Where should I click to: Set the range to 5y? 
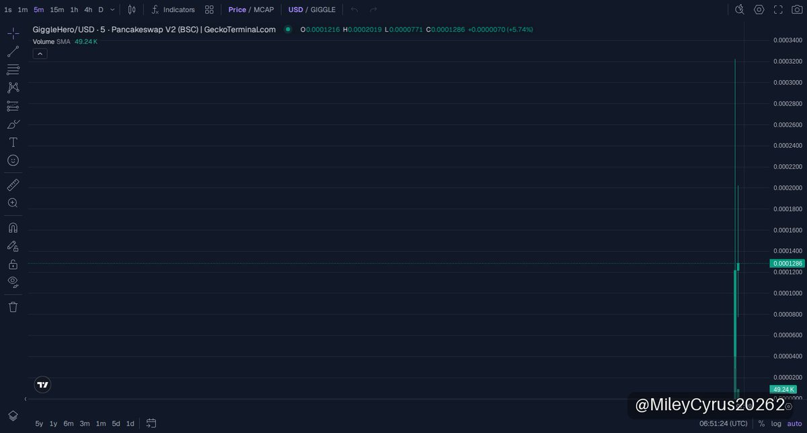tap(39, 424)
